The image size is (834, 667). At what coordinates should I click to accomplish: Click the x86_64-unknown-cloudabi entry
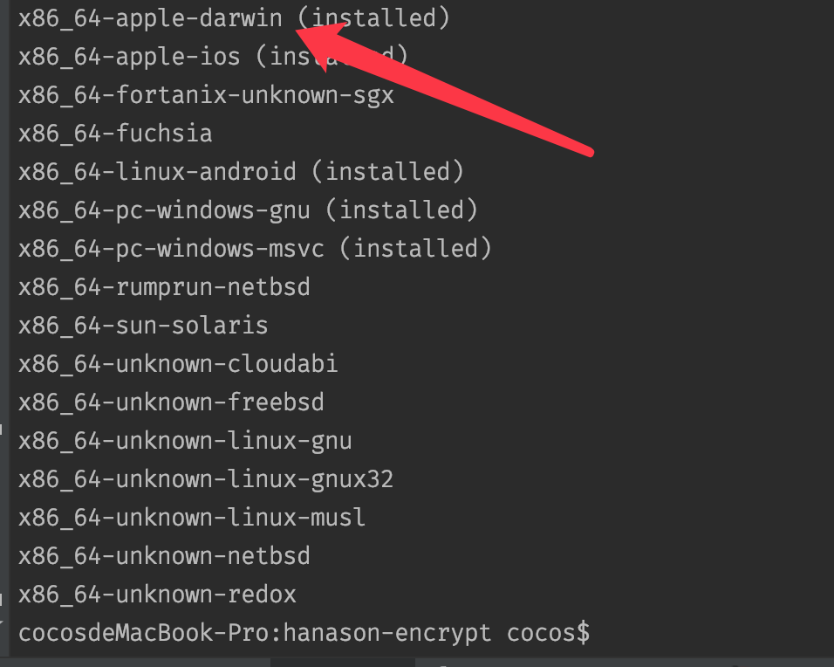pos(178,364)
